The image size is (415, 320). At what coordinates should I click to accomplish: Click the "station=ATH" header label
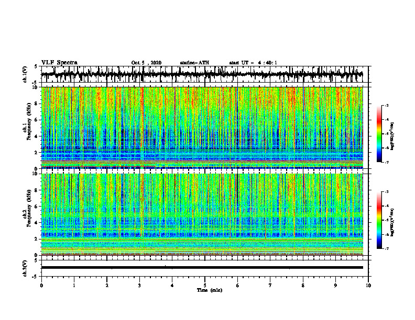194,63
